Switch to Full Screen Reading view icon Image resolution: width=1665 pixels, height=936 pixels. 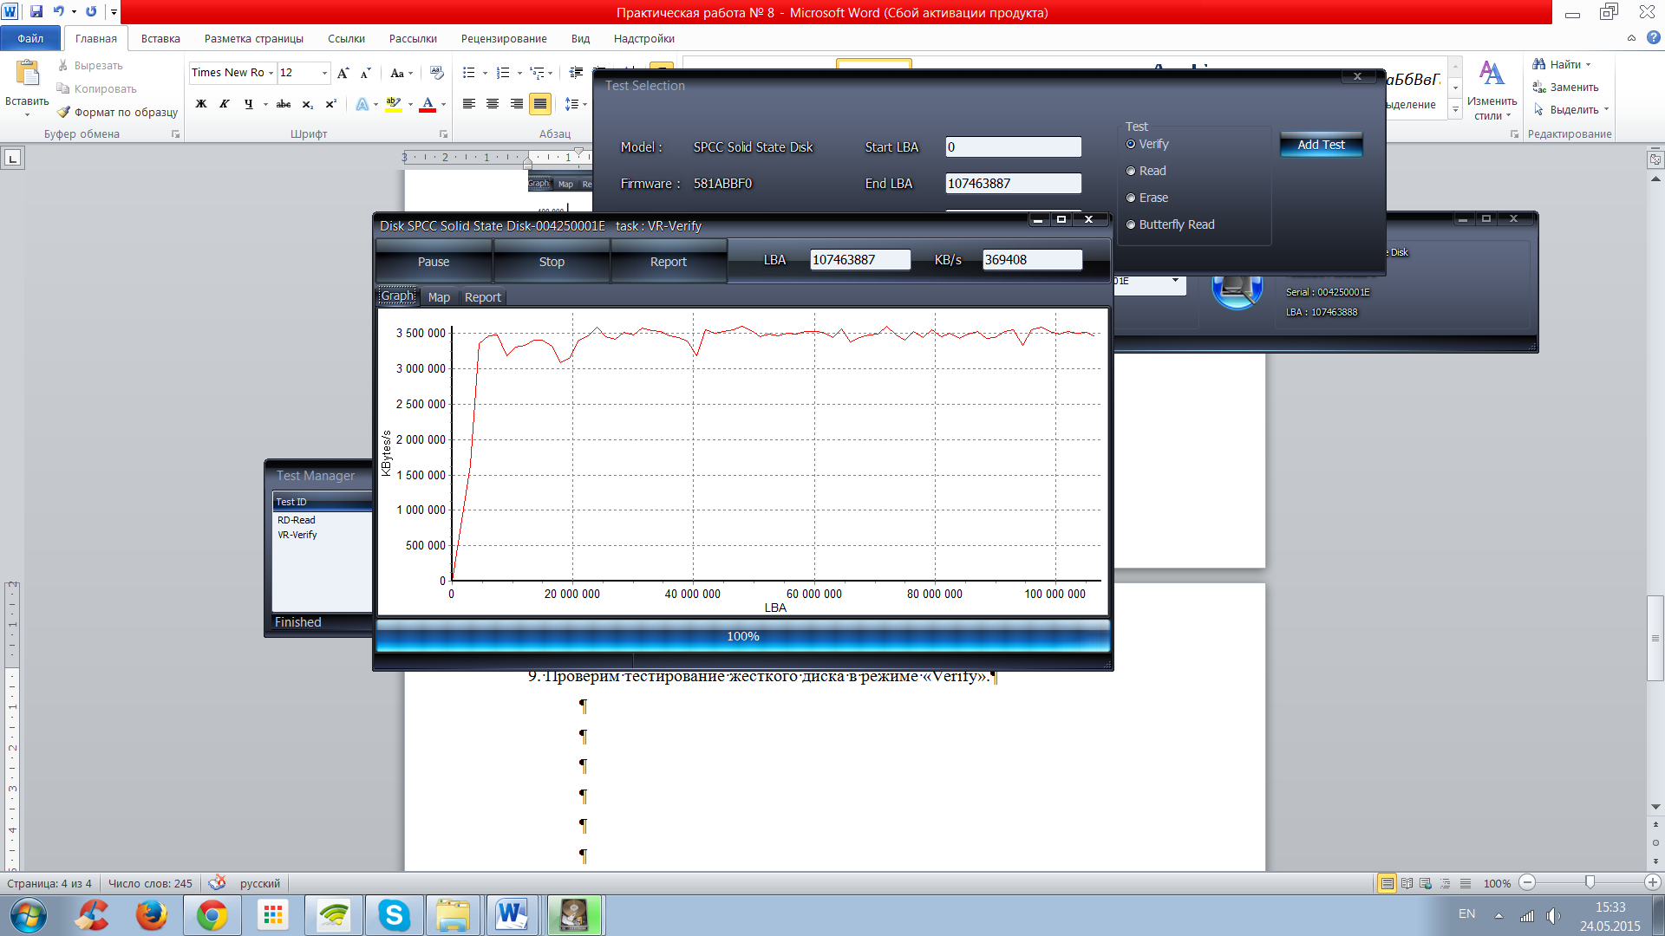1407,883
